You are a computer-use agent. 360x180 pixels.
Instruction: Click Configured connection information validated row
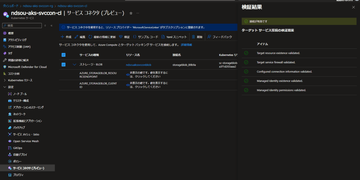[x=299, y=72]
